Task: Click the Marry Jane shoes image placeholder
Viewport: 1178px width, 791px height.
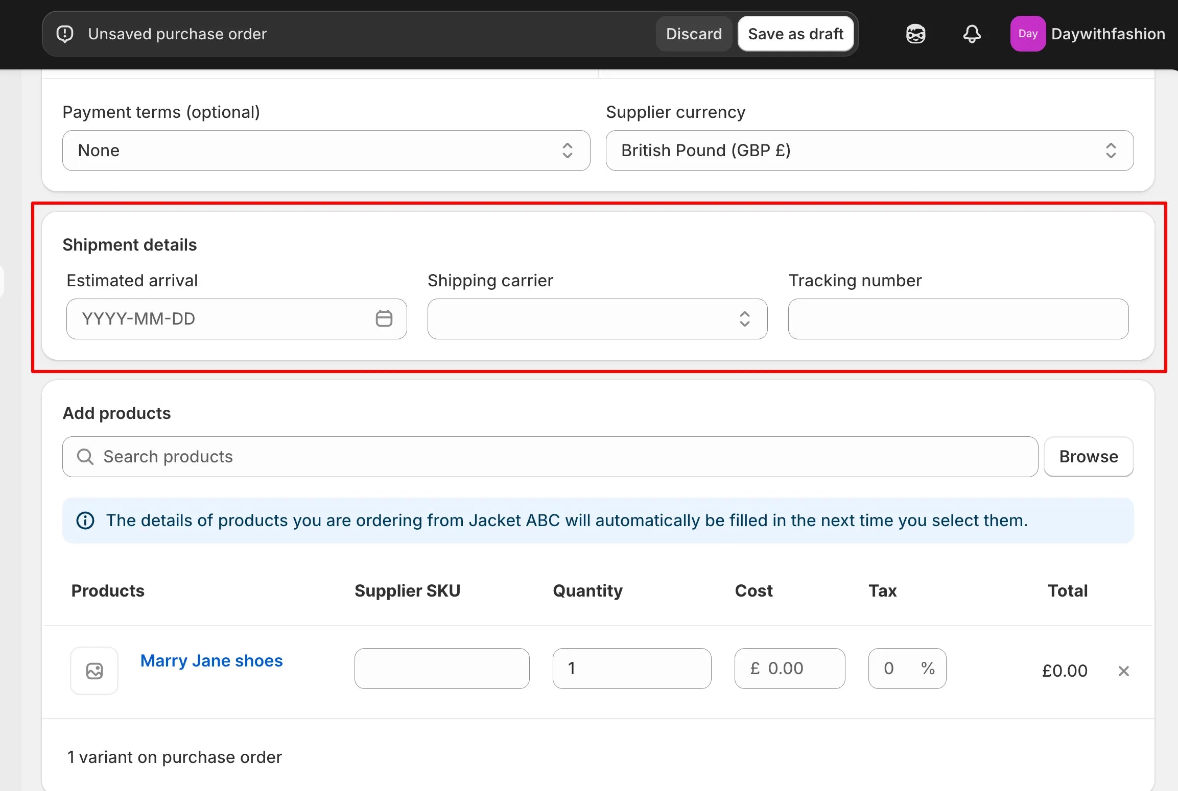Action: pyautogui.click(x=95, y=671)
